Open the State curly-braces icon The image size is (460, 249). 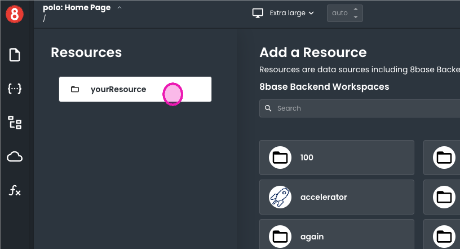(x=15, y=89)
